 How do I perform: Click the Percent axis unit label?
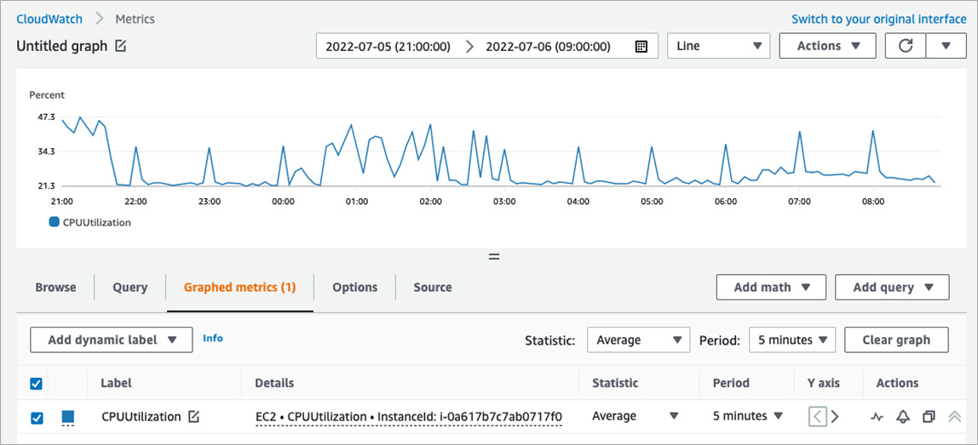48,95
